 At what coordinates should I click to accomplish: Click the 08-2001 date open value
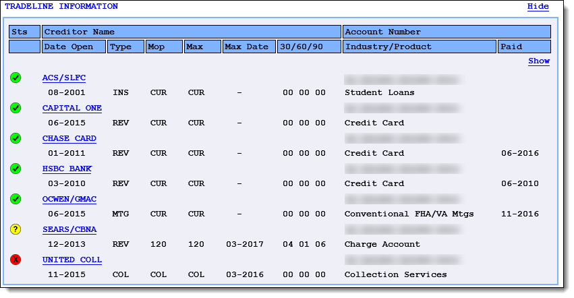pos(67,92)
